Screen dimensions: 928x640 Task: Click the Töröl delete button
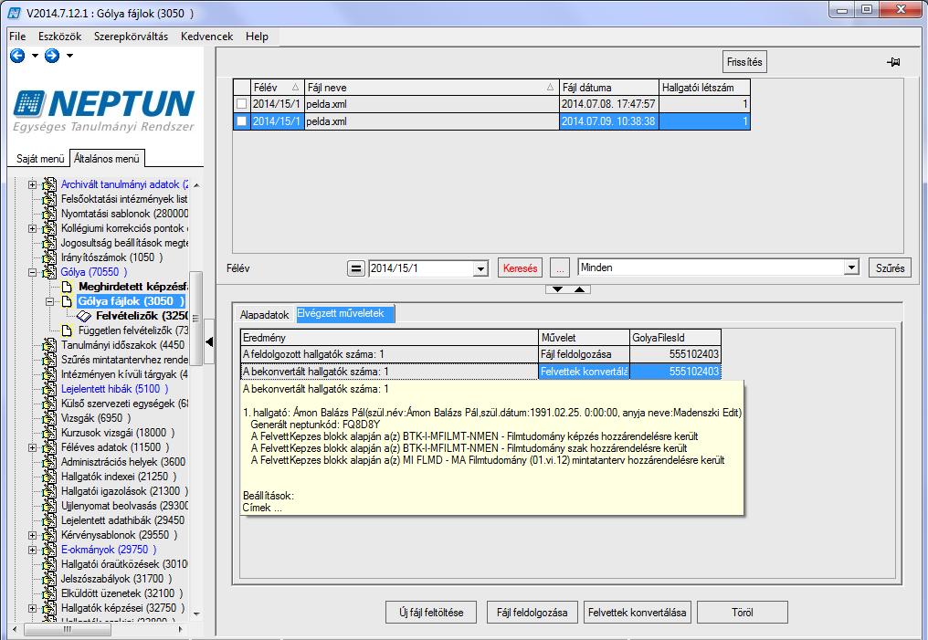click(743, 613)
